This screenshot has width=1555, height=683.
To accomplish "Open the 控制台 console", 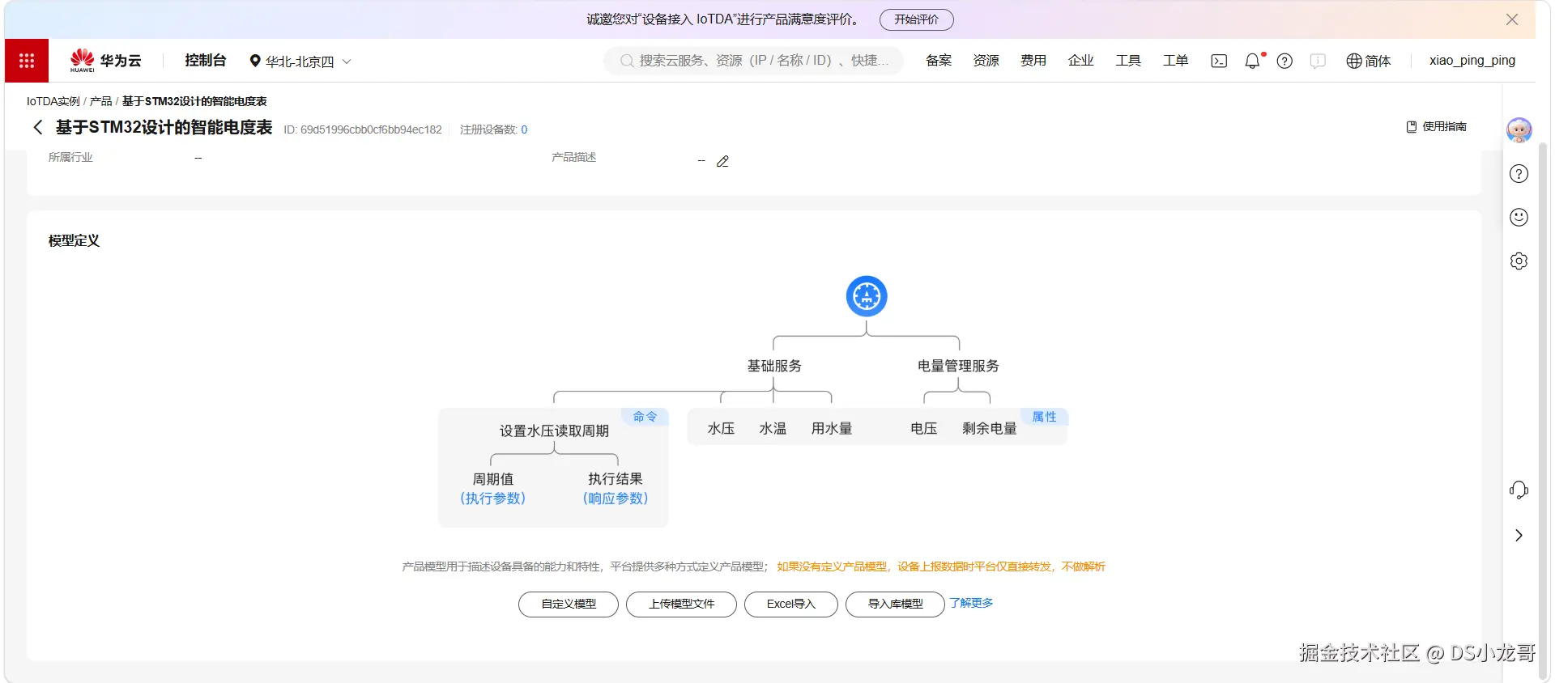I will (206, 61).
